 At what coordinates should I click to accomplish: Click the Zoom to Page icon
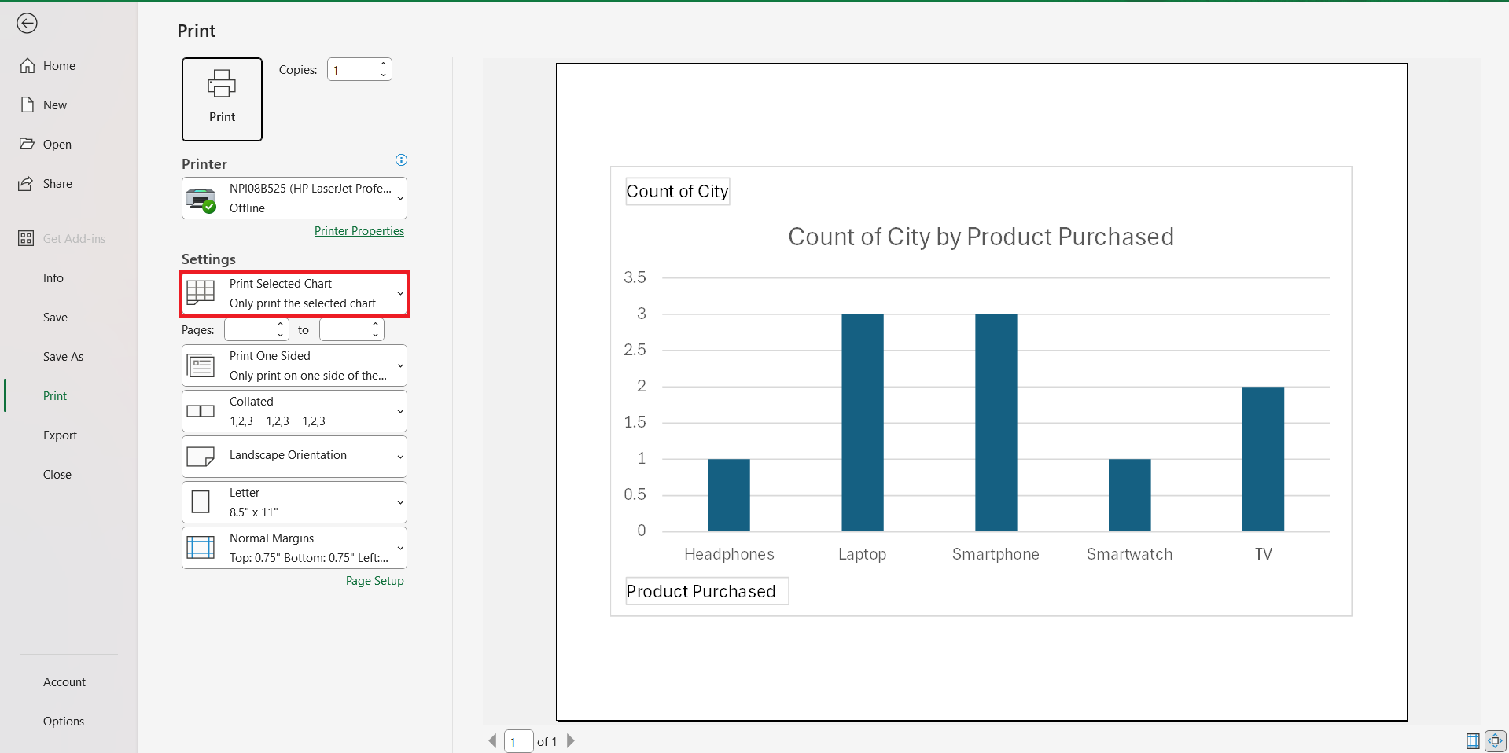tap(1495, 740)
